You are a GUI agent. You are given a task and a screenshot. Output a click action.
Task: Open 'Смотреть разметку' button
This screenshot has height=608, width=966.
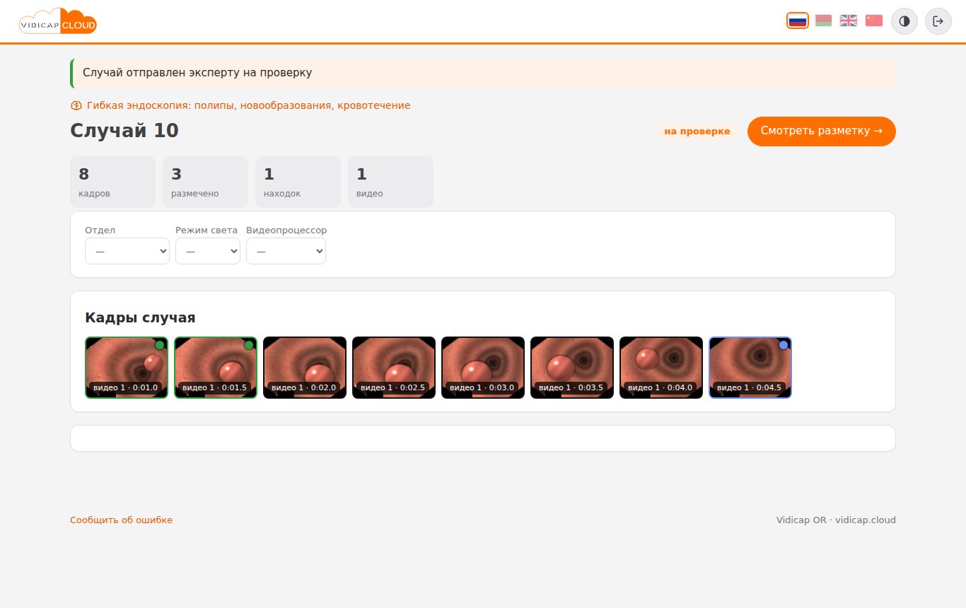coord(822,131)
